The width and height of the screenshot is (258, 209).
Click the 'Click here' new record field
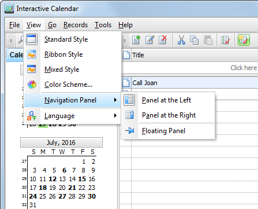click(190, 68)
